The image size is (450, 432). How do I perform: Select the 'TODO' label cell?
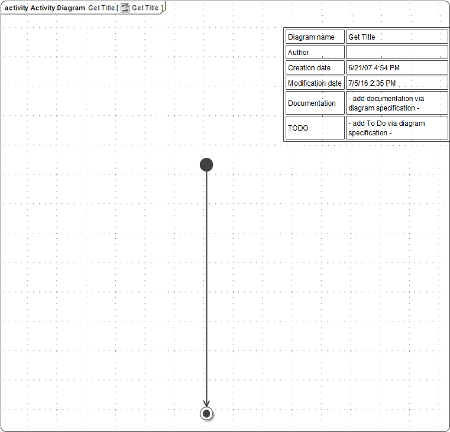tap(315, 128)
